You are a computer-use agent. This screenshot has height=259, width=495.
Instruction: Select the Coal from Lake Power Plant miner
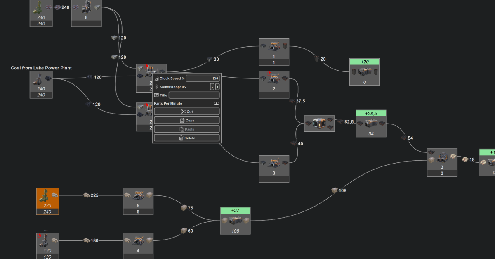41,85
